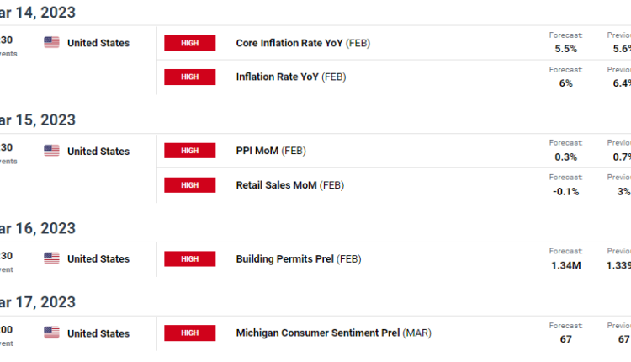This screenshot has height=362, width=631.
Task: Select the HIGH badge beside headline Inflation Rate YoY
Action: click(x=190, y=77)
